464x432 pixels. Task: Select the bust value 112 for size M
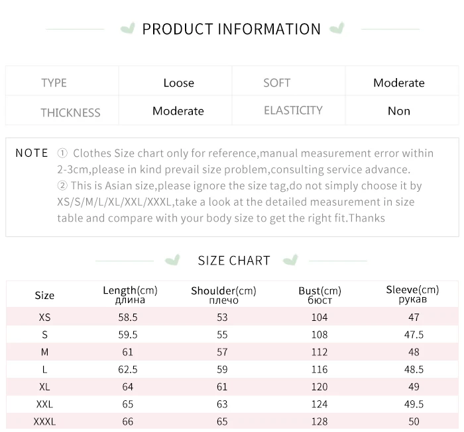tap(319, 352)
